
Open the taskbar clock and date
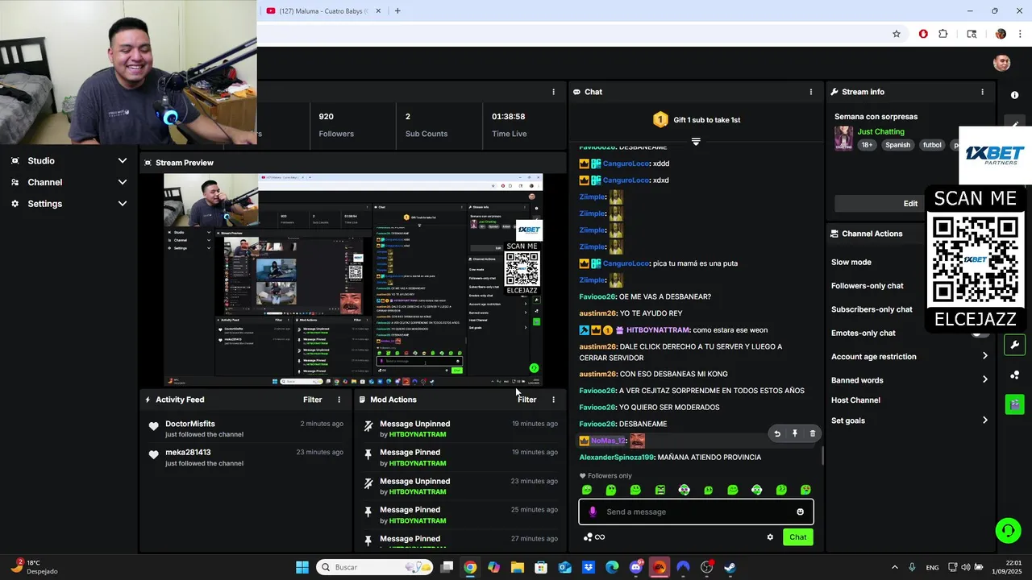[1007, 567]
